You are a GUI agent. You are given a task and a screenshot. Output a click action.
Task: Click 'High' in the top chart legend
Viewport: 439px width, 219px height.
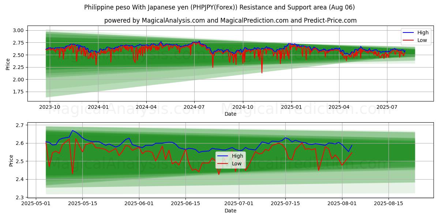coord(423,32)
